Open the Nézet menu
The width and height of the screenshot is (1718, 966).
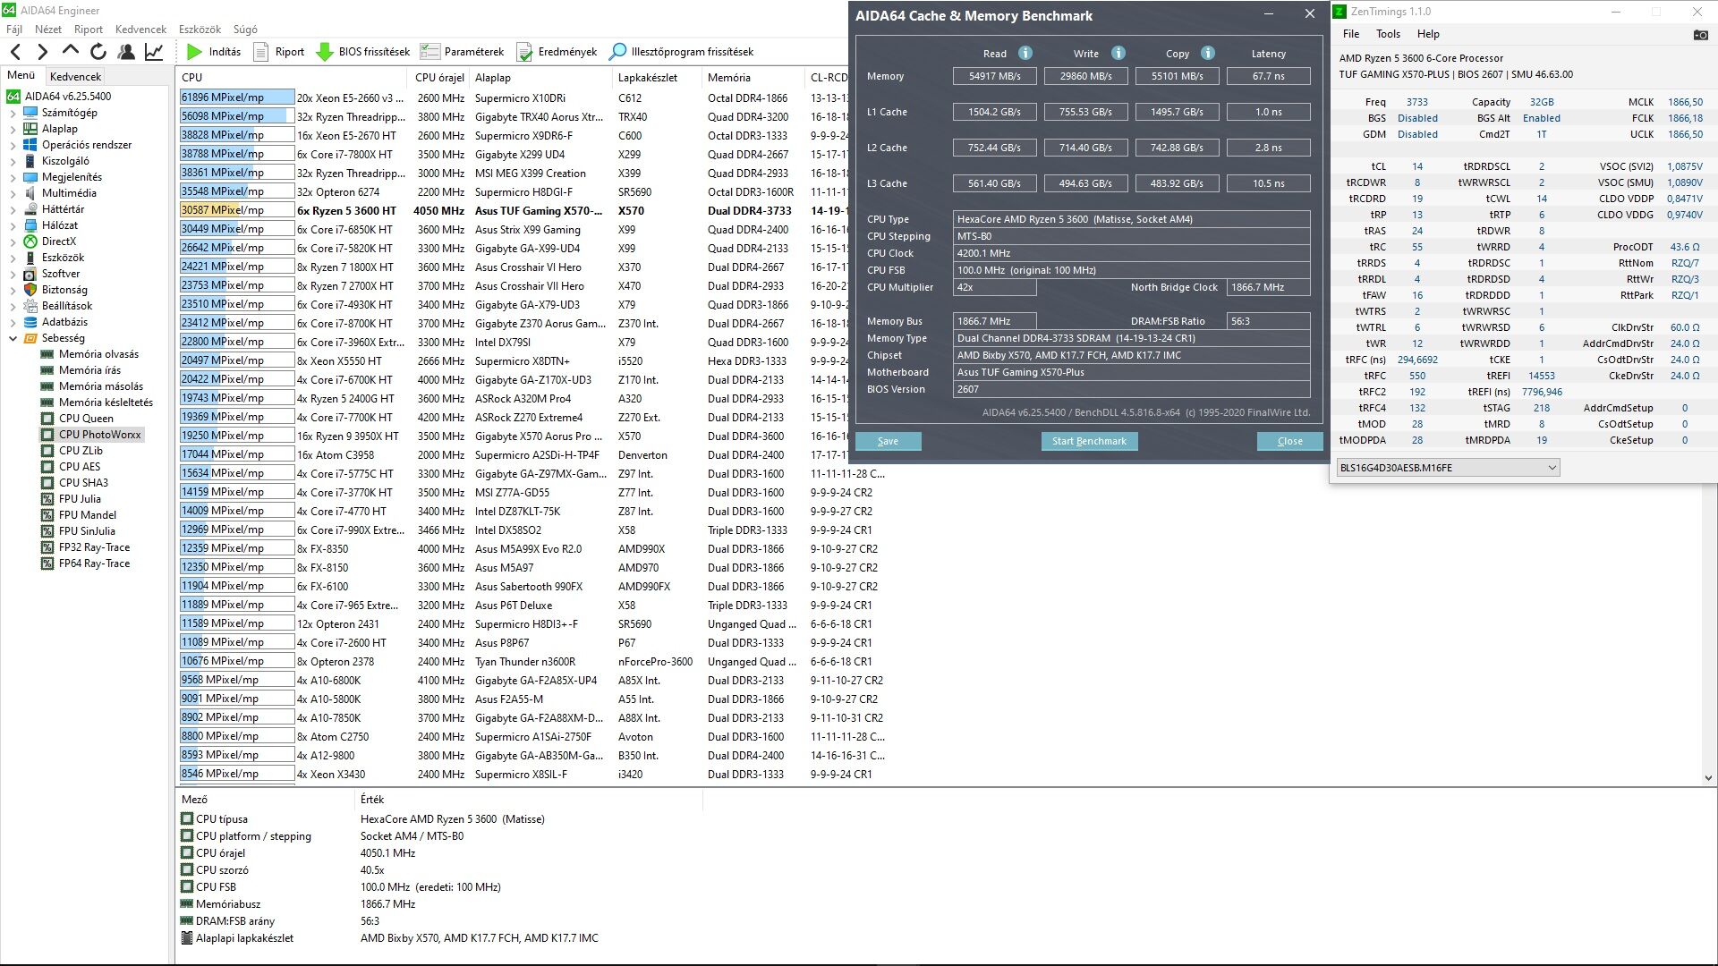click(x=48, y=30)
